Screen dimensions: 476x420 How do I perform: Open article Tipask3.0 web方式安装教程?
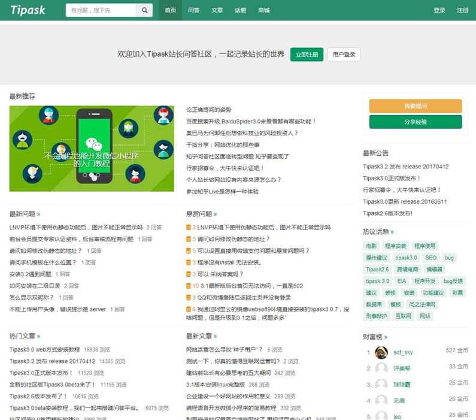click(x=45, y=350)
